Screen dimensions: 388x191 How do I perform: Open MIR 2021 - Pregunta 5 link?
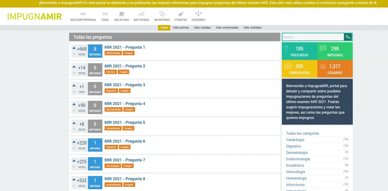(125, 122)
